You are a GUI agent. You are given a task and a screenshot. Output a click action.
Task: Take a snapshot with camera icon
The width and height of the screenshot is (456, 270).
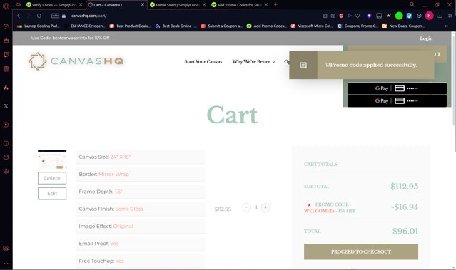333,16
